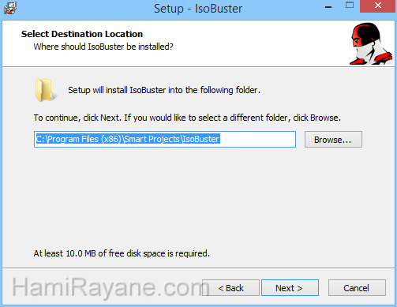Close the Setup - IsoBuster window

pyautogui.click(x=378, y=6)
